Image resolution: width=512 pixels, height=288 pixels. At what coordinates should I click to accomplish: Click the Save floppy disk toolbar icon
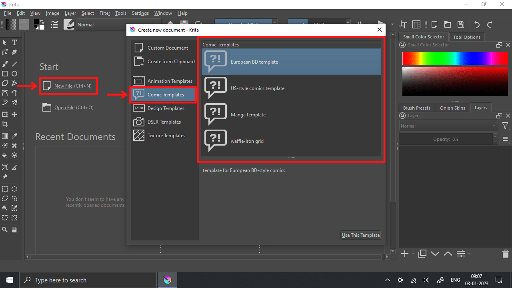click(461, 24)
